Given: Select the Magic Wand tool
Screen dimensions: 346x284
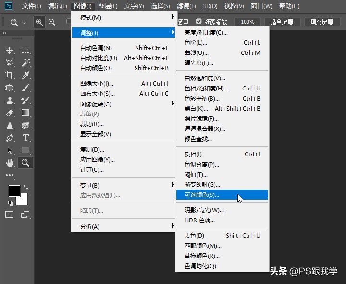Looking at the screenshot, I should coord(25,63).
